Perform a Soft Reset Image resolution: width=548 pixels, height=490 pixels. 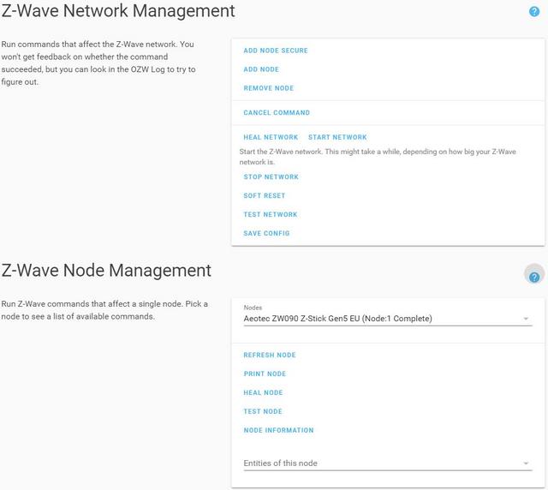pos(265,196)
